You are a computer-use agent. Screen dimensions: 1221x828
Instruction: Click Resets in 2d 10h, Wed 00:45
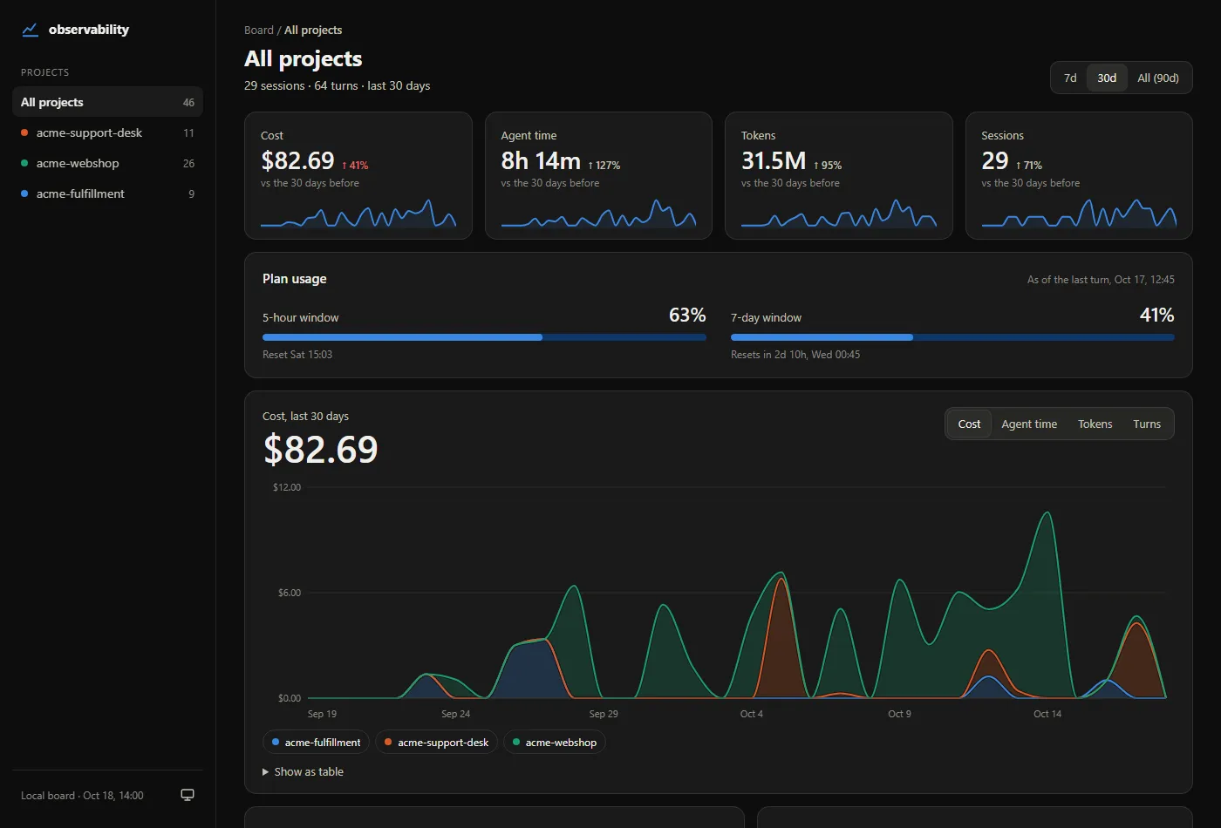tap(795, 355)
